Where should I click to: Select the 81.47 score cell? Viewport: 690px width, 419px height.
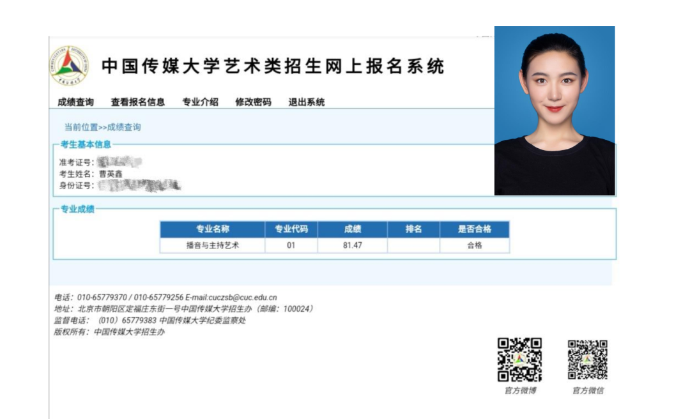click(353, 245)
